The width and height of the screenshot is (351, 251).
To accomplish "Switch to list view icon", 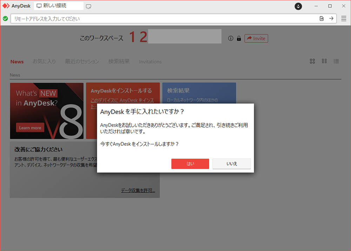I will (x=336, y=61).
